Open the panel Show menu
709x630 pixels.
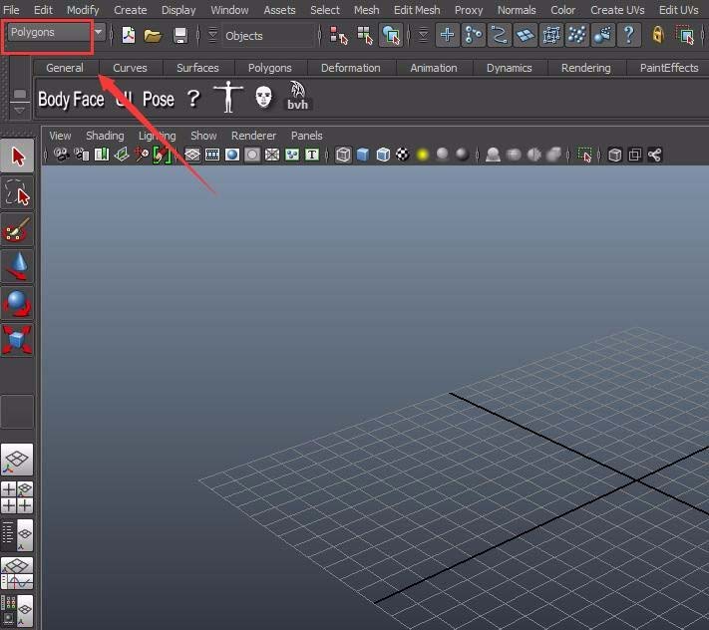pyautogui.click(x=203, y=136)
